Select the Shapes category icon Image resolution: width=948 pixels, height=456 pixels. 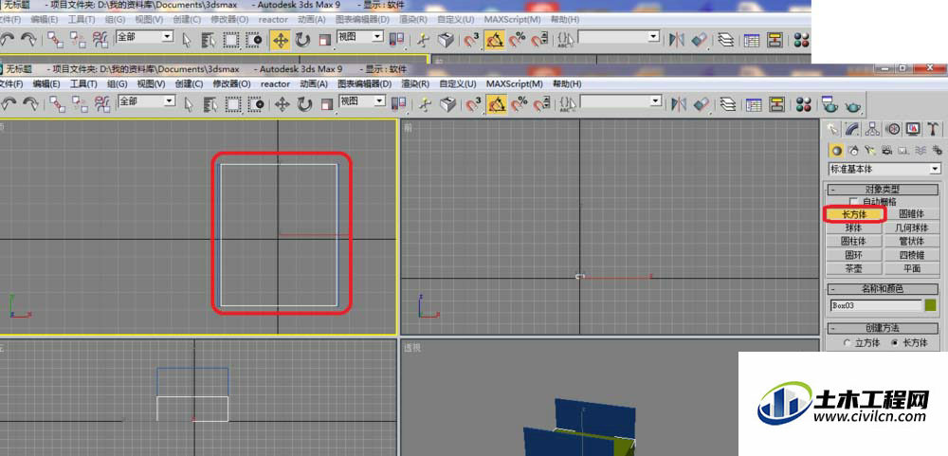853,150
